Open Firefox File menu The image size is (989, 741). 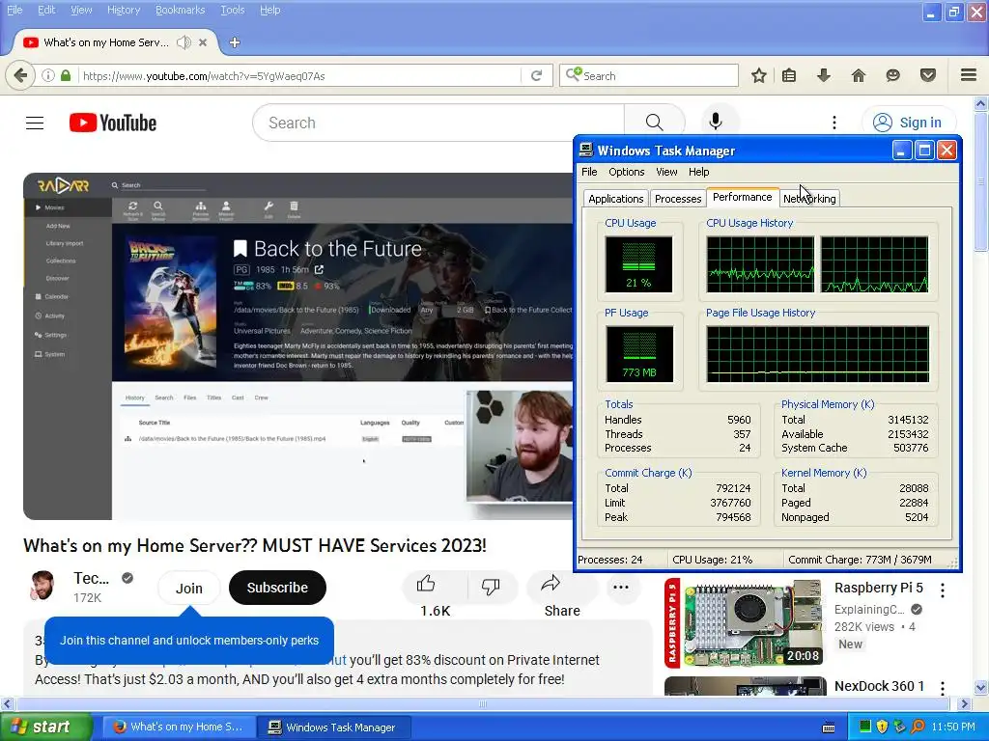click(x=14, y=10)
